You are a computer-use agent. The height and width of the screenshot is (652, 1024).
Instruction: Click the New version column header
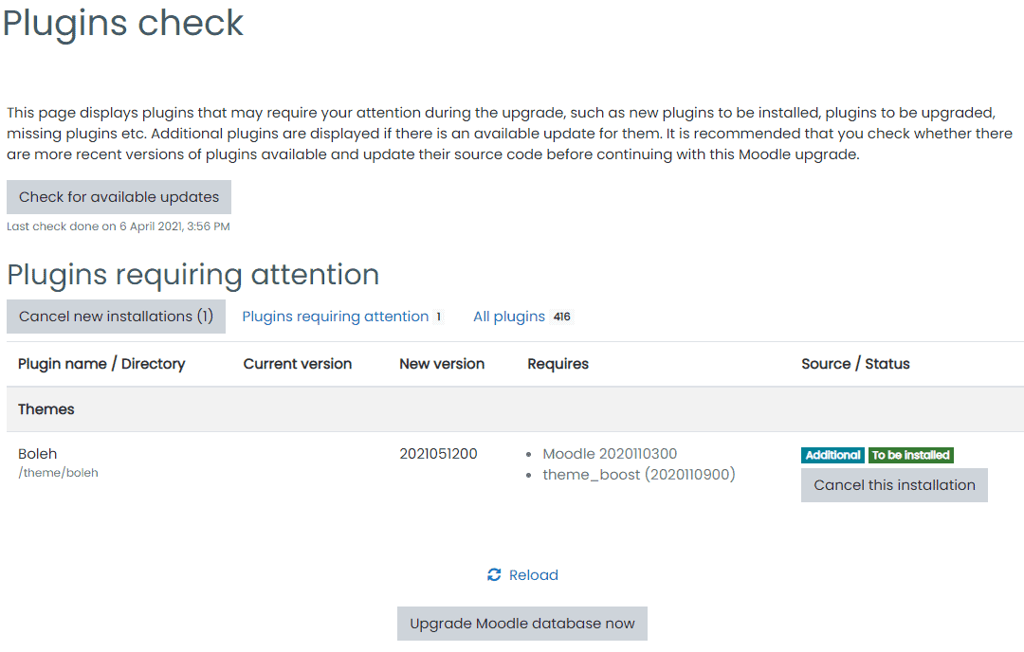(x=442, y=364)
